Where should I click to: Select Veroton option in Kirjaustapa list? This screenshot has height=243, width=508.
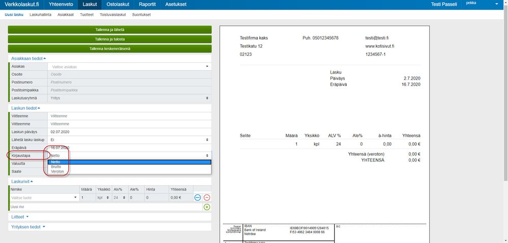pos(129,171)
